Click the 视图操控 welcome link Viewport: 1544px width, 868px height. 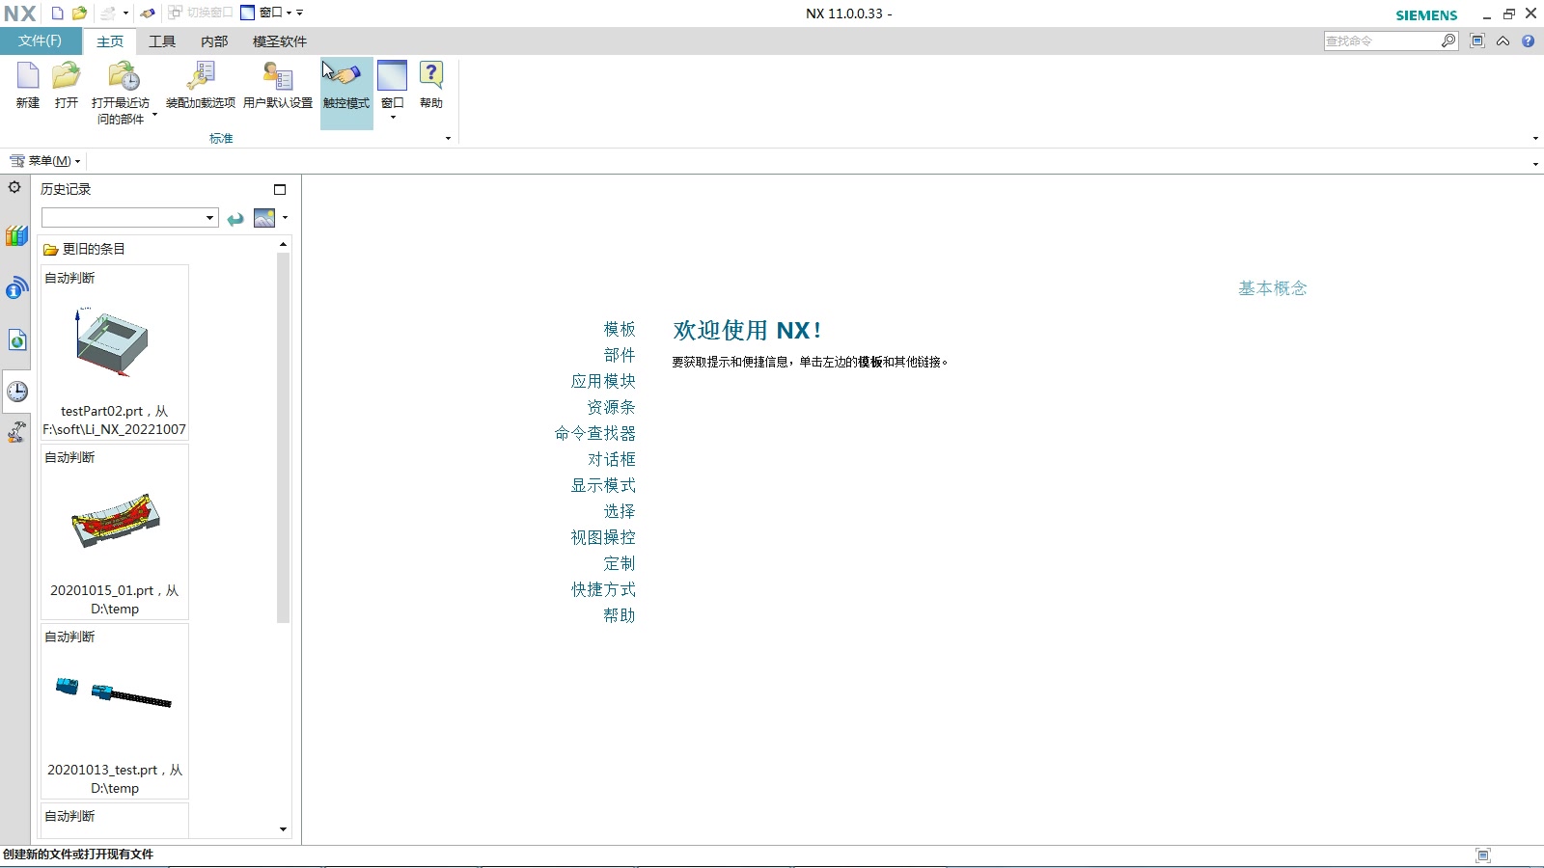[603, 538]
